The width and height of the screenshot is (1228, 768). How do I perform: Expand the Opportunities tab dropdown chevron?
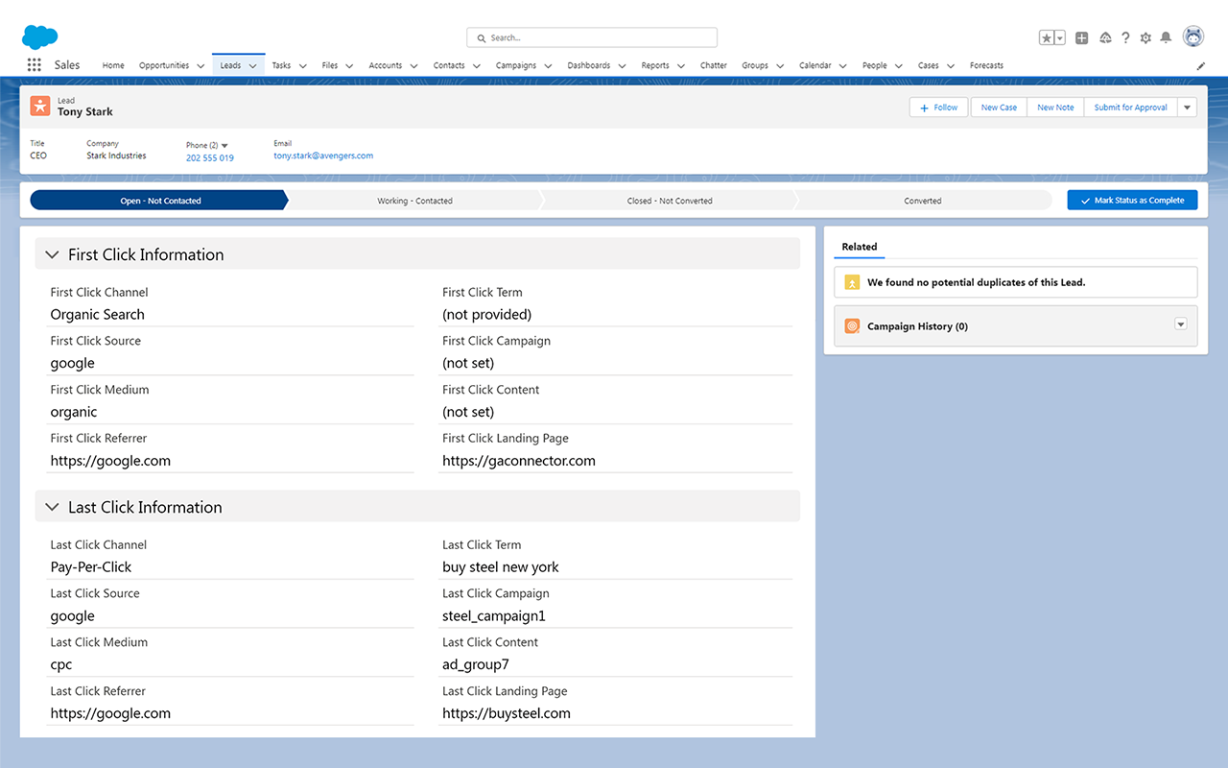pos(201,66)
